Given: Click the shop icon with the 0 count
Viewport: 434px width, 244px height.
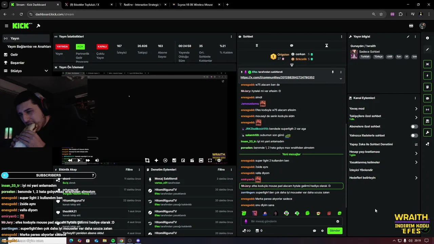Looking at the screenshot, I should coord(257,231).
